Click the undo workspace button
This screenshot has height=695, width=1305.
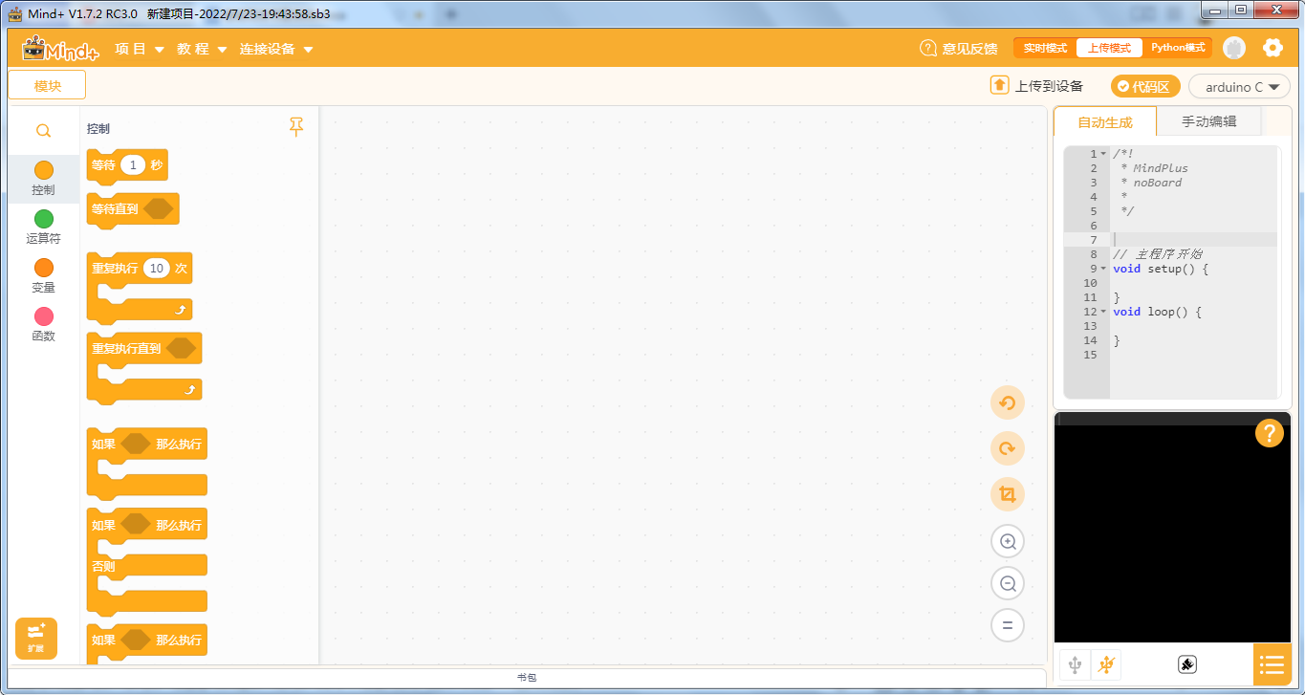pos(1008,402)
